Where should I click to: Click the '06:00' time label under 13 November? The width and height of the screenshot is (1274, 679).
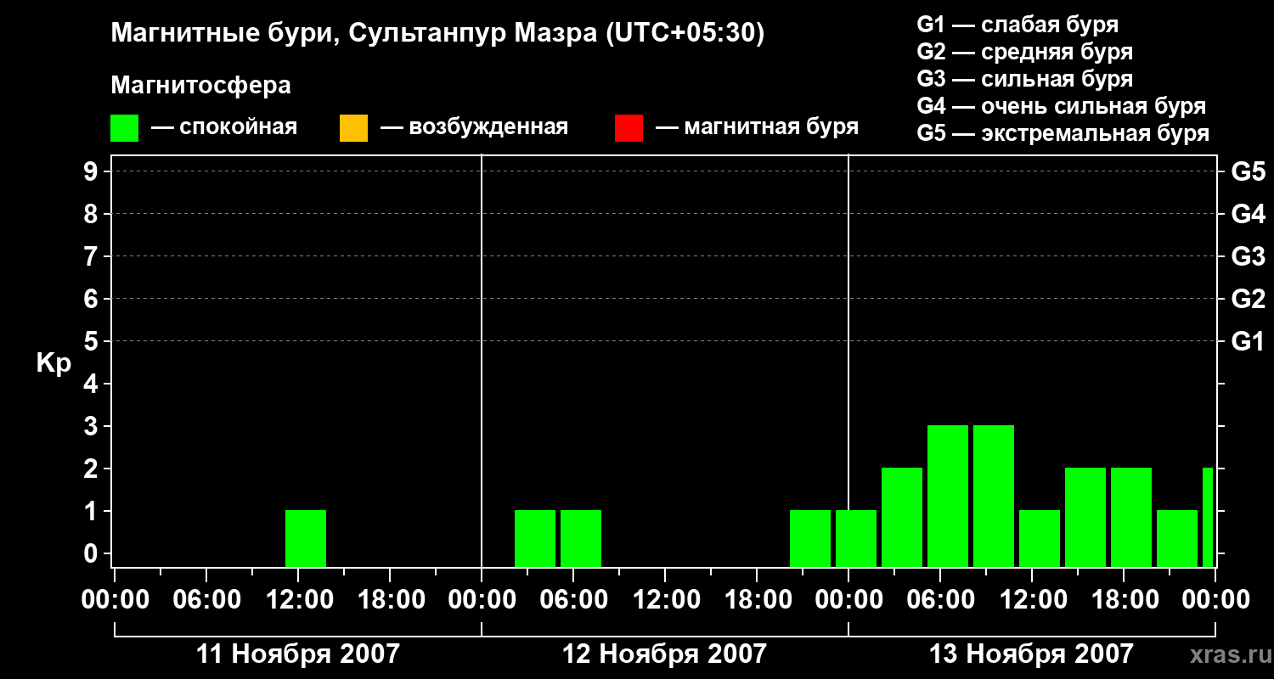[x=940, y=599]
